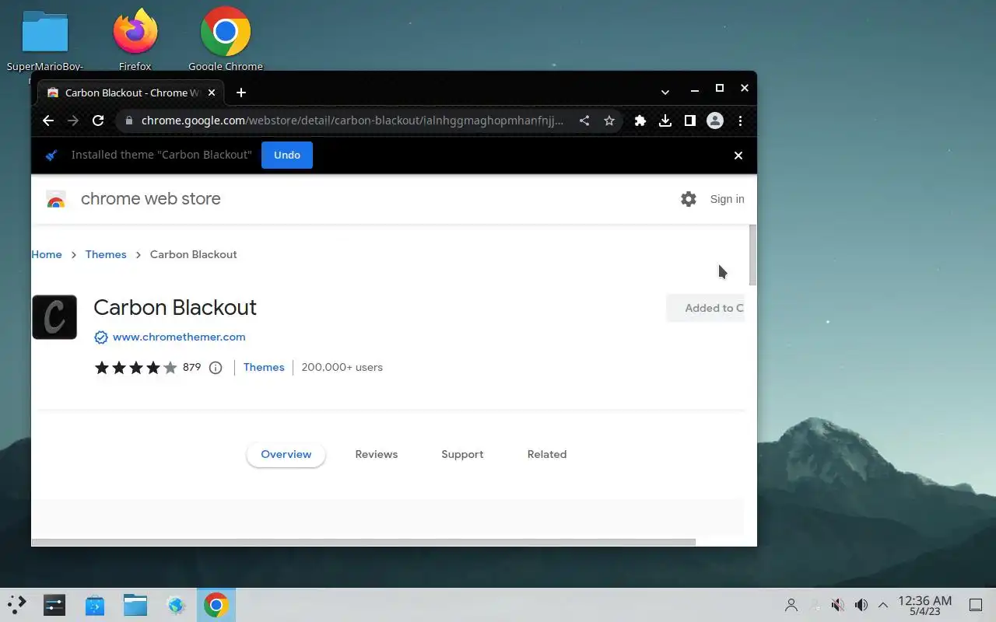Open the Discover store taskbar icon

(95, 605)
